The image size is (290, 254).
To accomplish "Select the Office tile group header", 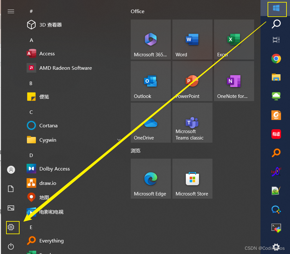I will (137, 12).
